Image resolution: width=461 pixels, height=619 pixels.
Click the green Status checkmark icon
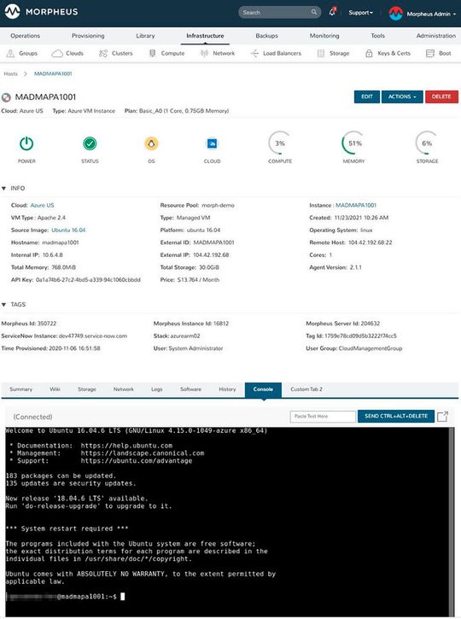[90, 143]
